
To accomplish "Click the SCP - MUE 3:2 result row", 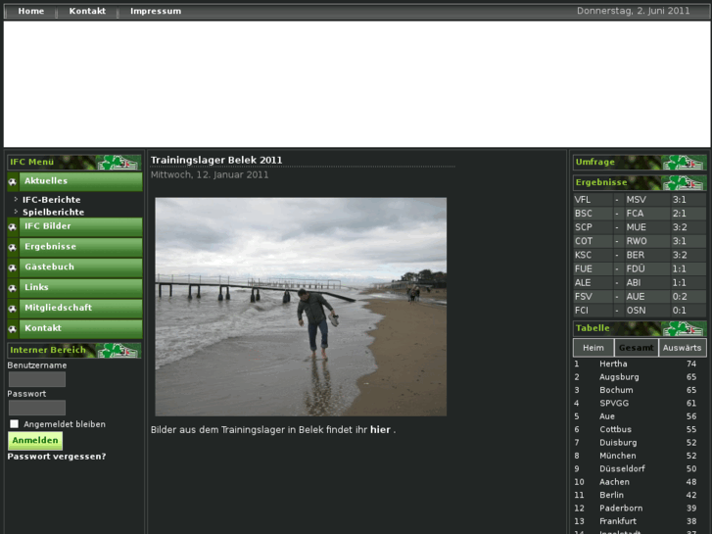I will tap(640, 227).
